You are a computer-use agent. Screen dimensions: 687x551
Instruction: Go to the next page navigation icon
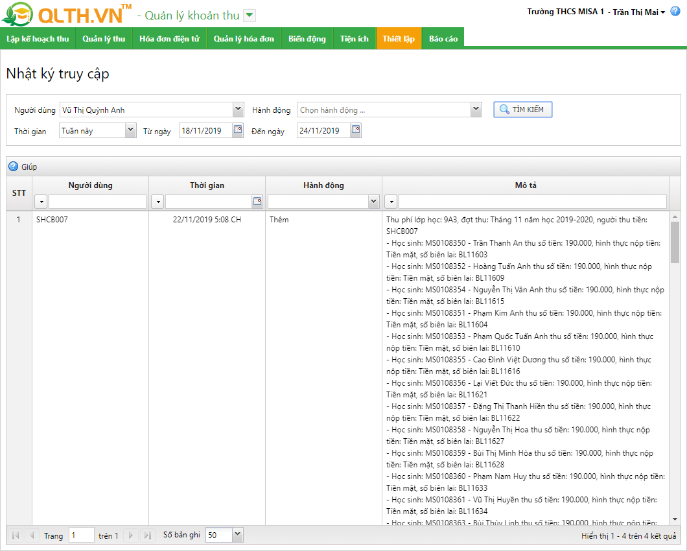pos(130,535)
